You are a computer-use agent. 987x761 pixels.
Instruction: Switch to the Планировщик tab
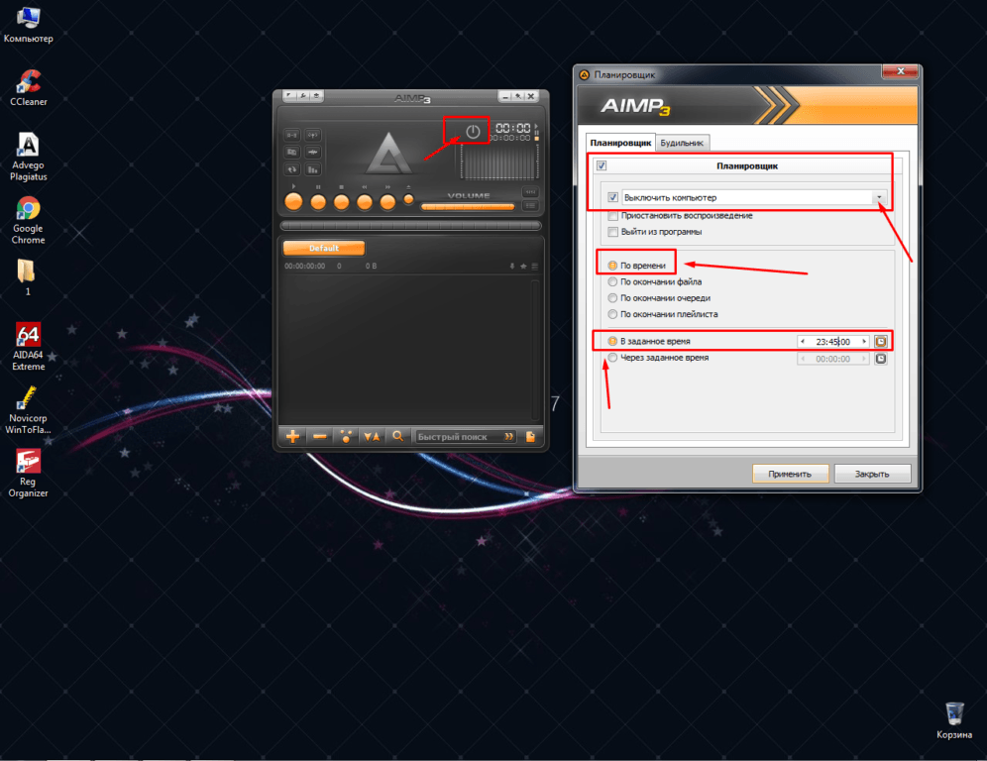[620, 143]
